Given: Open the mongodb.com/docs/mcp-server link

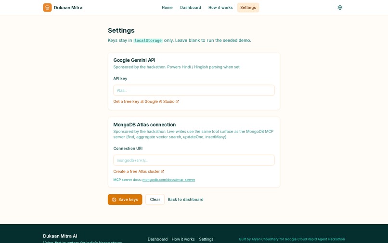Looking at the screenshot, I should (169, 179).
